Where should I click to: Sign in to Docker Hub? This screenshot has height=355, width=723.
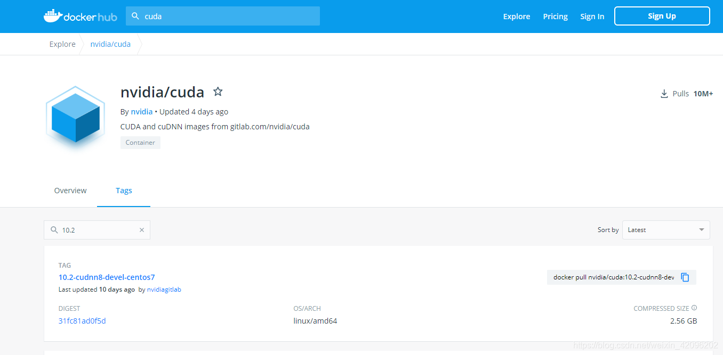pos(592,16)
